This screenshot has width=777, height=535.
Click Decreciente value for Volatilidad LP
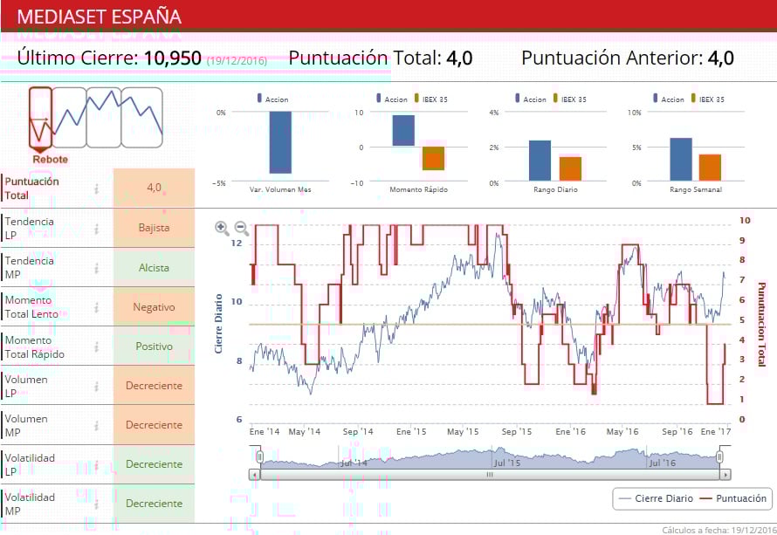click(x=155, y=464)
